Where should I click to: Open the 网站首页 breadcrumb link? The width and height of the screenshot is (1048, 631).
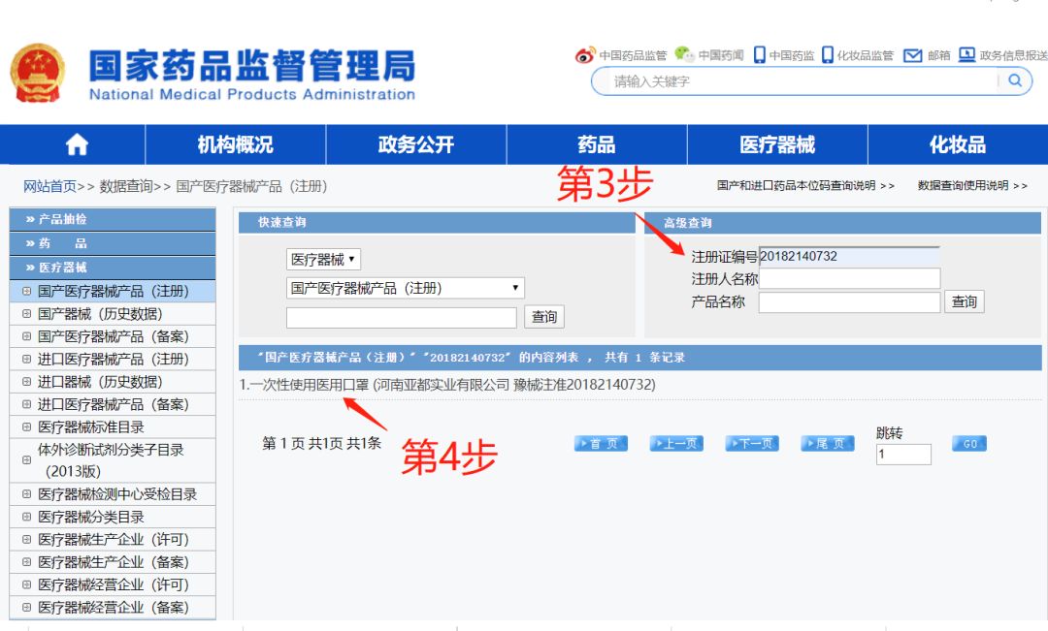(x=44, y=186)
